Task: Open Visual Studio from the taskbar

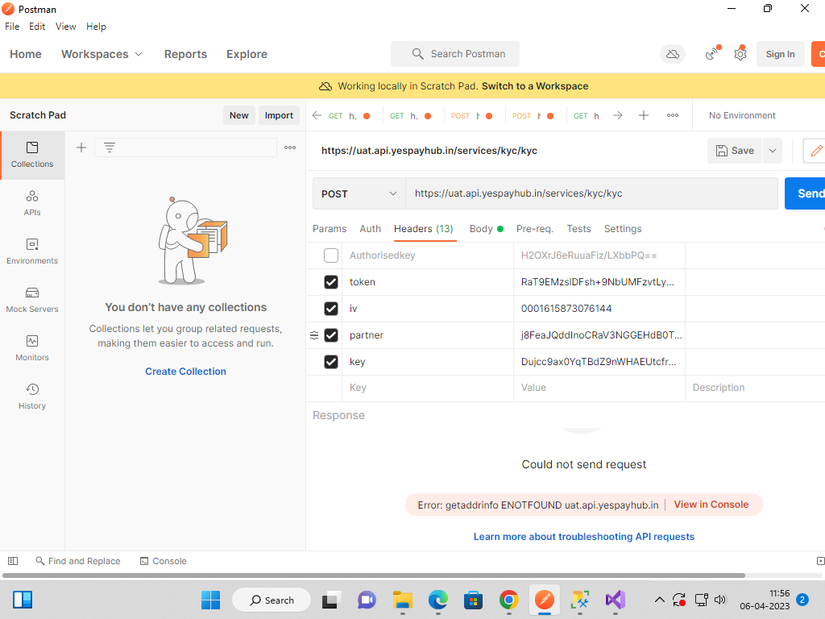Action: [x=615, y=600]
